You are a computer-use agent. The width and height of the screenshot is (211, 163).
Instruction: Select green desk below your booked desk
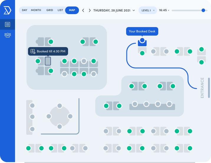point(142,53)
